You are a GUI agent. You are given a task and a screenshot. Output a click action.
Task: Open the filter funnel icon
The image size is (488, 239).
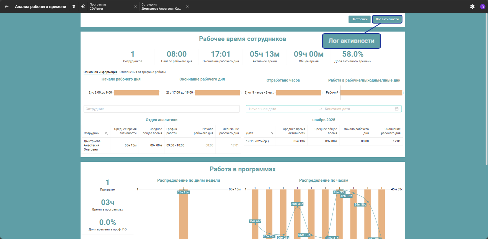pos(74,6)
